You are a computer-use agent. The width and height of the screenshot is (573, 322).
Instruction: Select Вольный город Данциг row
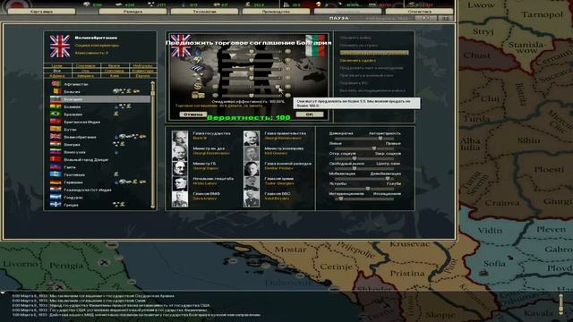(99, 159)
